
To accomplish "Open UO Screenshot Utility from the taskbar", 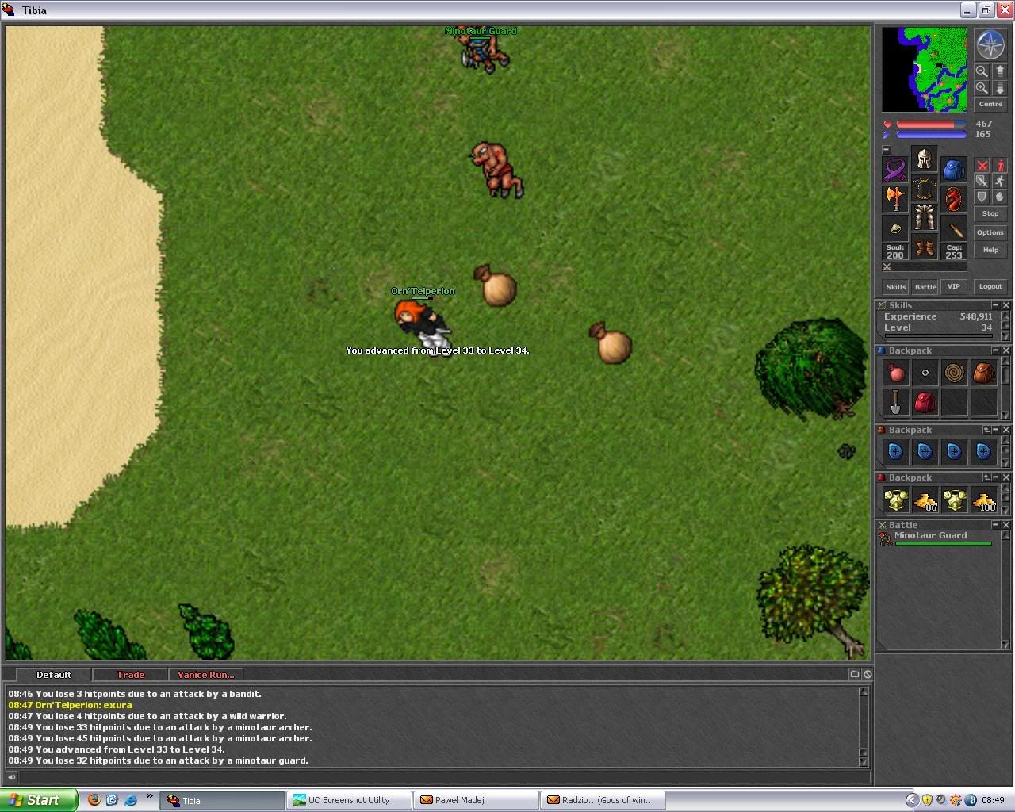I will pyautogui.click(x=349, y=800).
